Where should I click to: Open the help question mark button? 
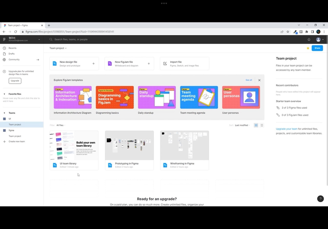[x=320, y=199]
